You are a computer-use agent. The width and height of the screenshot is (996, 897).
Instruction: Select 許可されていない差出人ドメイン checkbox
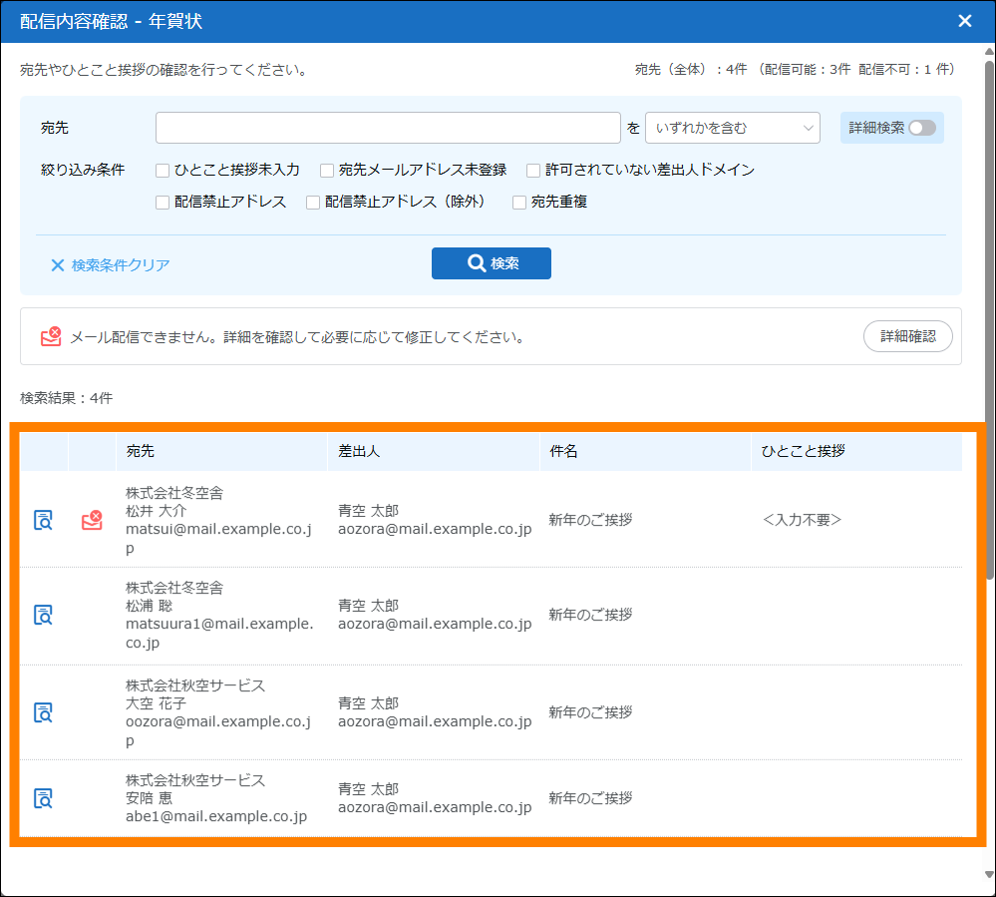click(x=533, y=170)
